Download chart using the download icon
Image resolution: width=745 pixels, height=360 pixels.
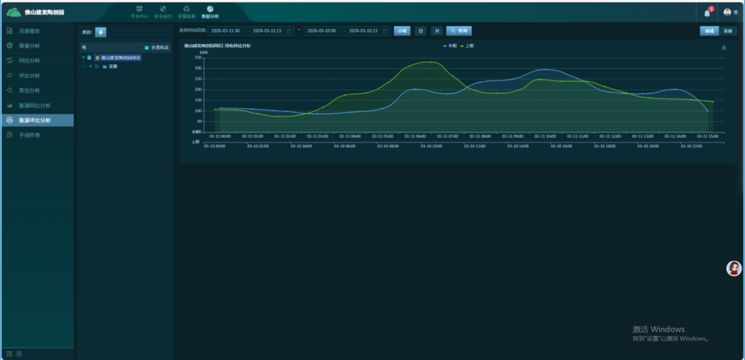tap(724, 48)
